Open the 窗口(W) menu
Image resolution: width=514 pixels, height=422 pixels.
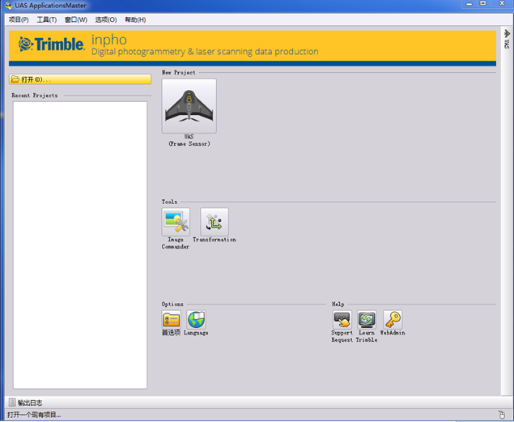[x=76, y=19]
